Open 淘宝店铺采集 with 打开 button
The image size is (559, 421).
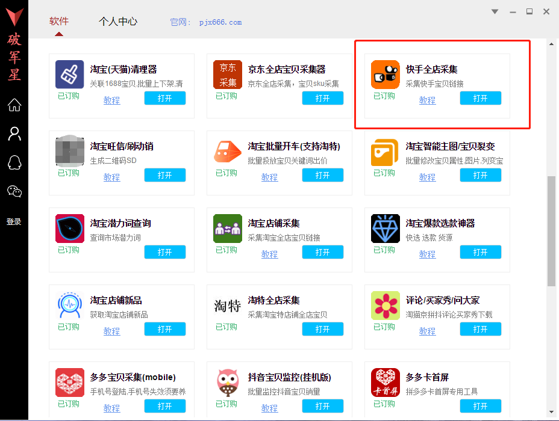pos(323,252)
